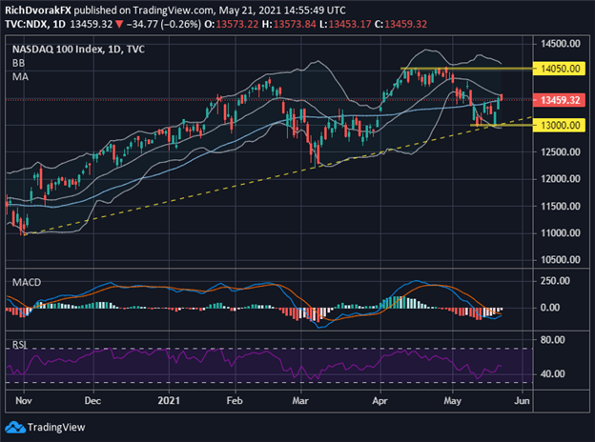Click the RSI 40.00 axis label
The image size is (595, 442).
pos(552,373)
